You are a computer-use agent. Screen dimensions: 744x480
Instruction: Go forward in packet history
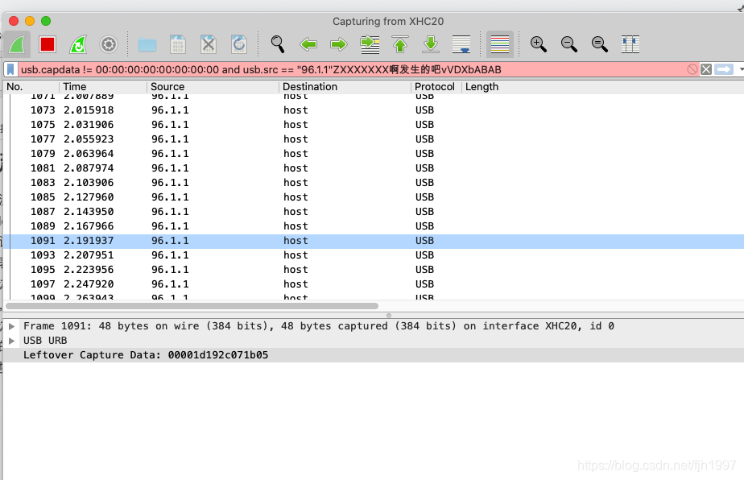point(339,44)
